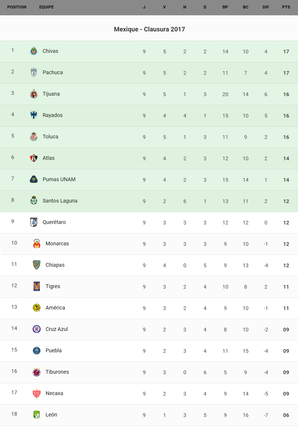Click the Cruz Azul crest icon
This screenshot has height=427, width=298.
37,329
